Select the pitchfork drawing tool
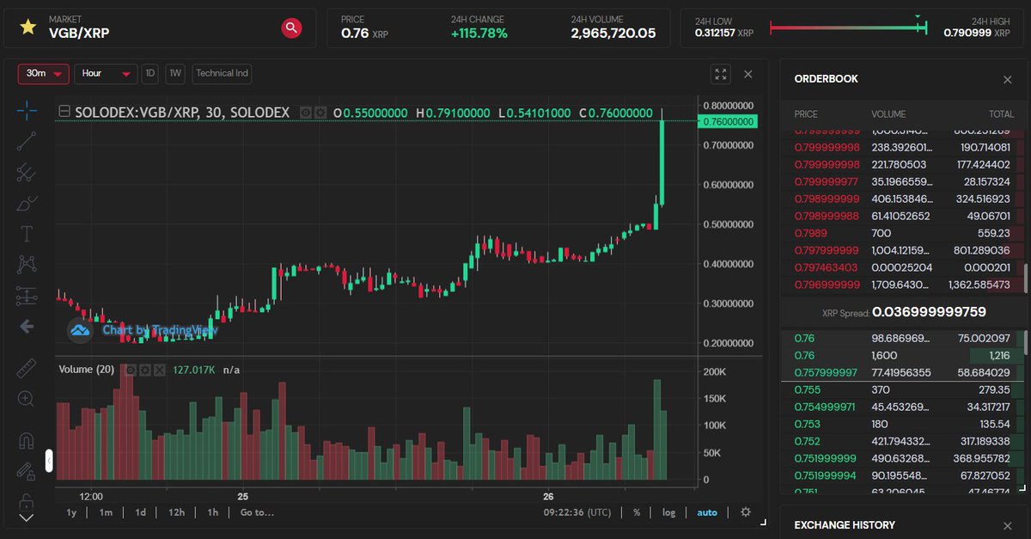This screenshot has height=539, width=1031. 27,173
